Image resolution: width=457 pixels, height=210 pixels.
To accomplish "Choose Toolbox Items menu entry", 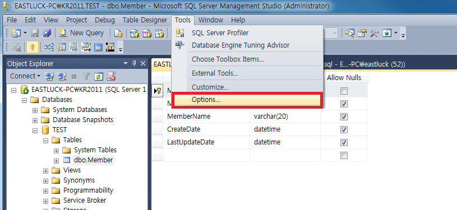I will (247, 59).
